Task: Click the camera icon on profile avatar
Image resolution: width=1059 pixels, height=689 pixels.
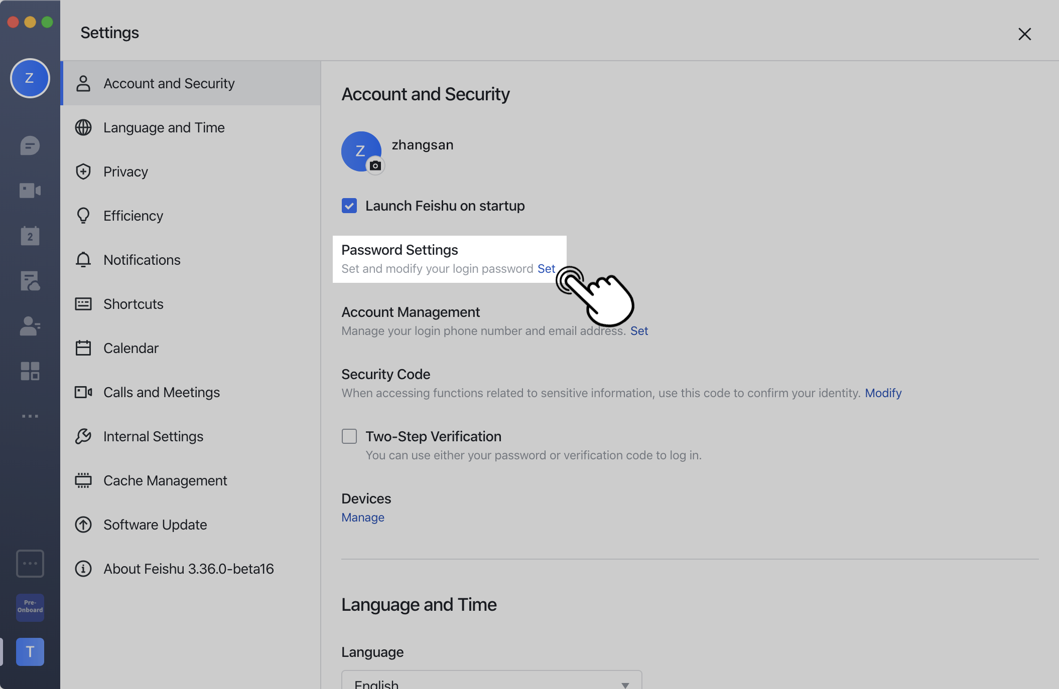Action: click(375, 165)
